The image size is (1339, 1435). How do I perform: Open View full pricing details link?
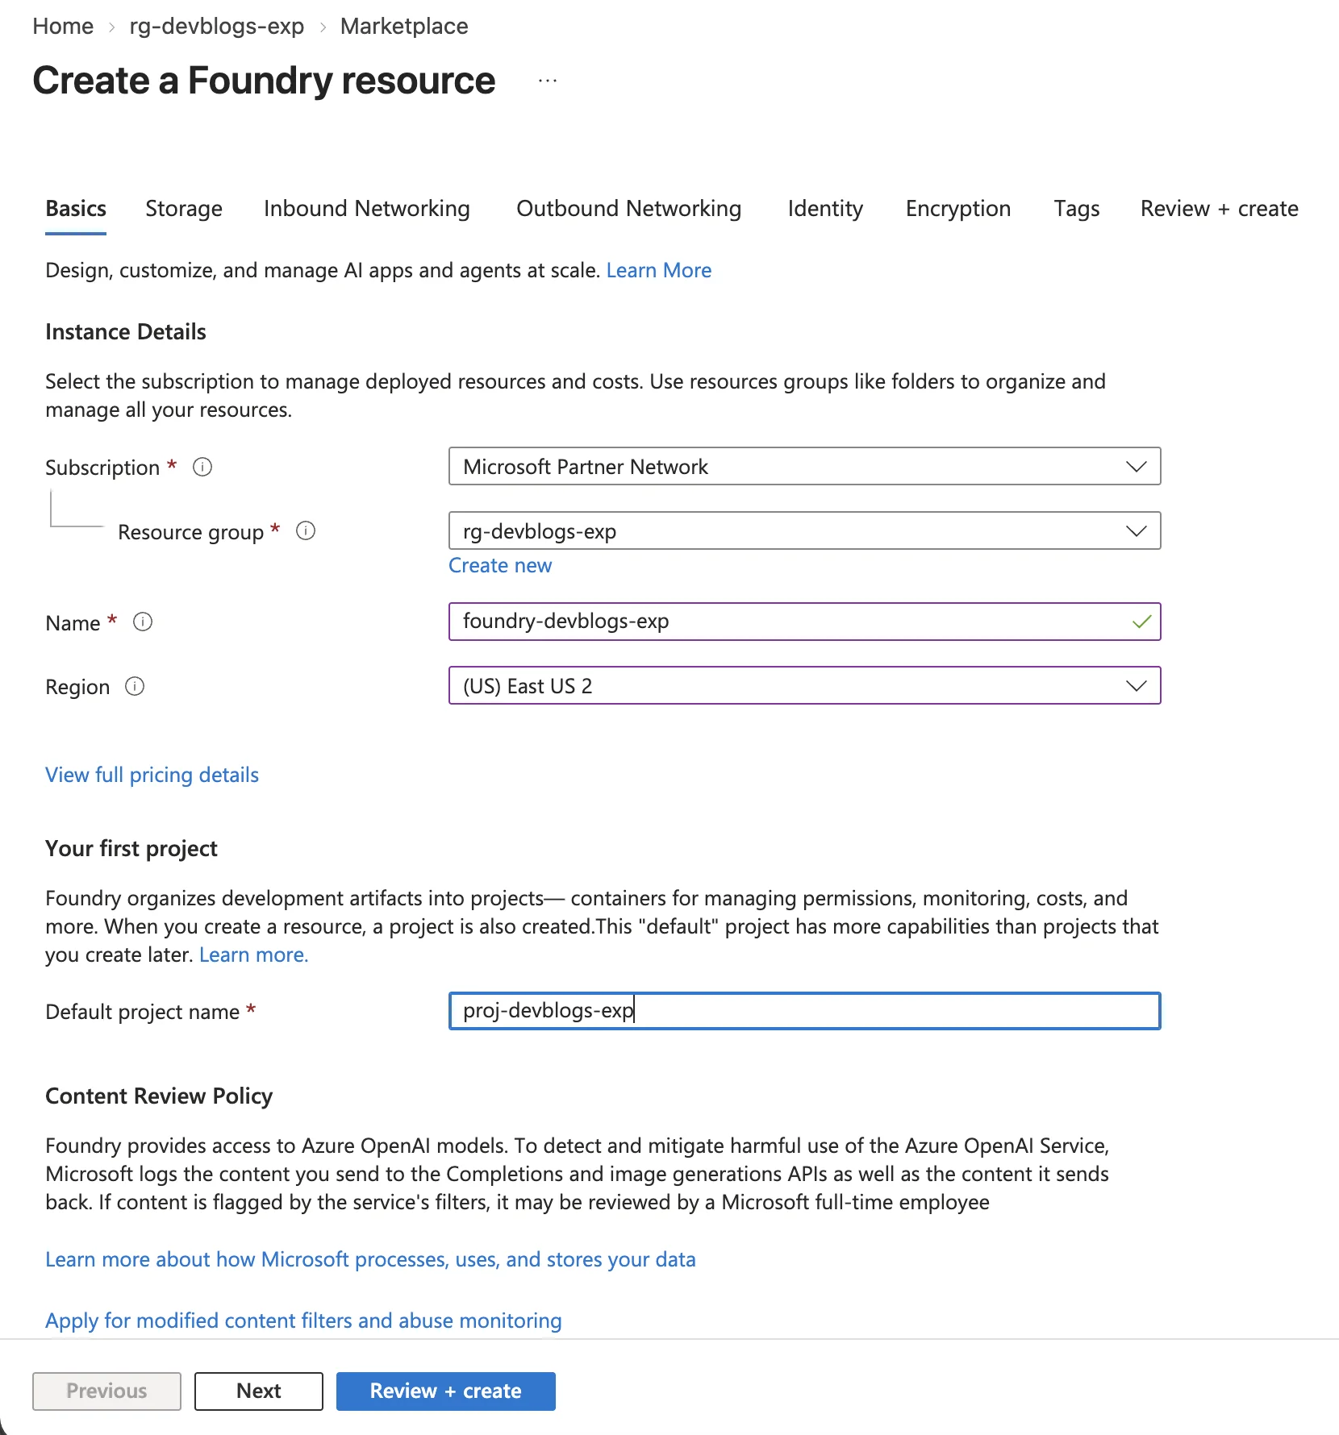tap(152, 775)
